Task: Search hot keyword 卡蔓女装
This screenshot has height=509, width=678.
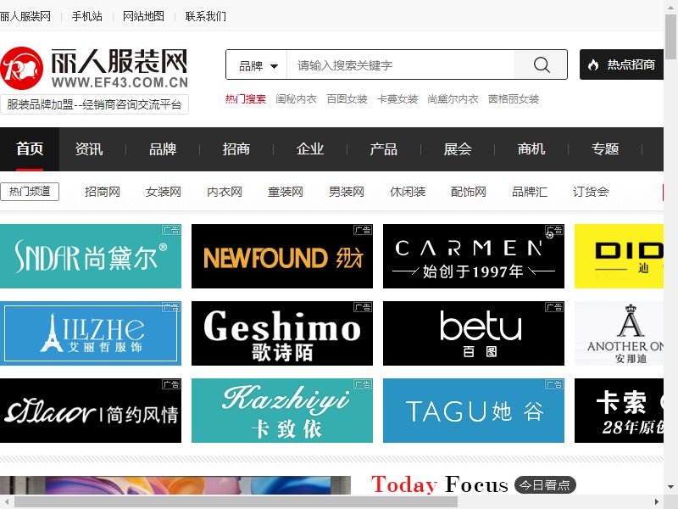Action: pyautogui.click(x=397, y=99)
